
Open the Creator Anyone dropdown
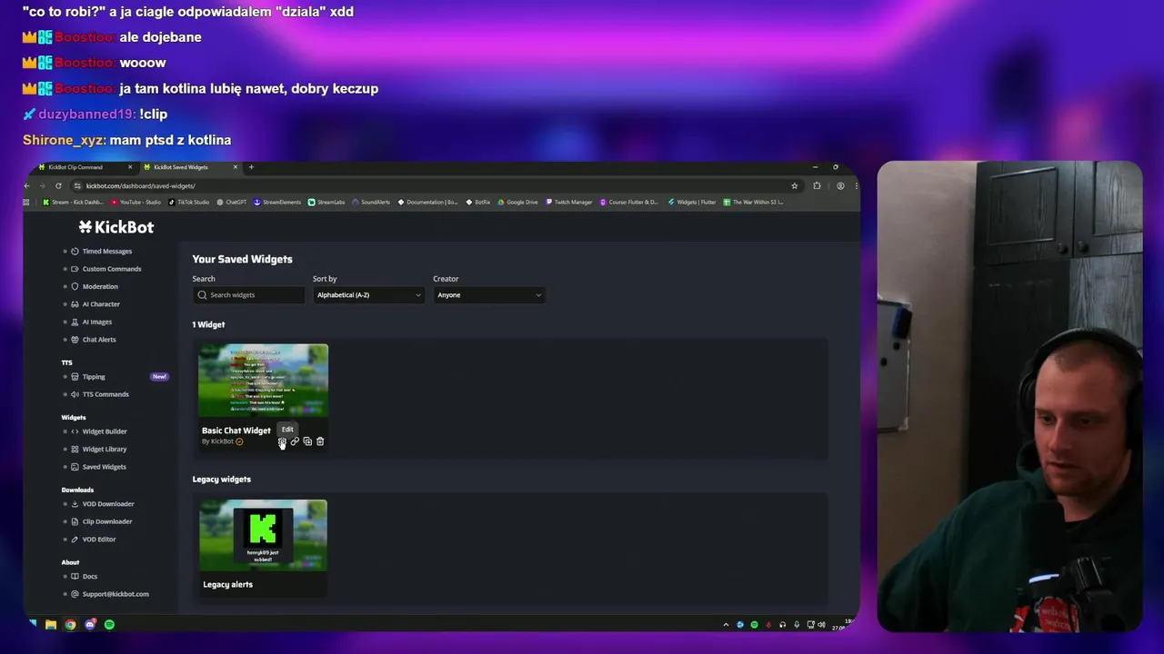coord(488,295)
